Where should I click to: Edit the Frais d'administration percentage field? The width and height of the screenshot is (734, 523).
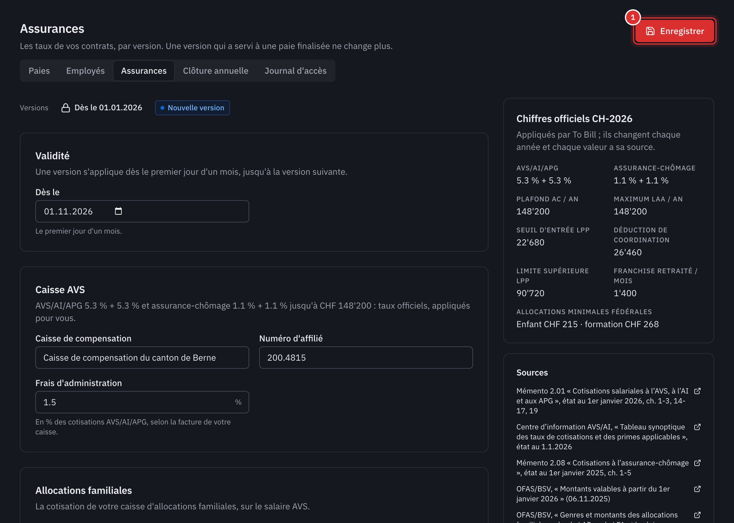[142, 402]
